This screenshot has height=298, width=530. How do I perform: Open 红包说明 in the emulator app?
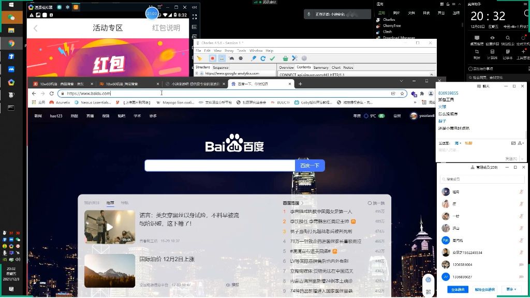click(x=166, y=28)
